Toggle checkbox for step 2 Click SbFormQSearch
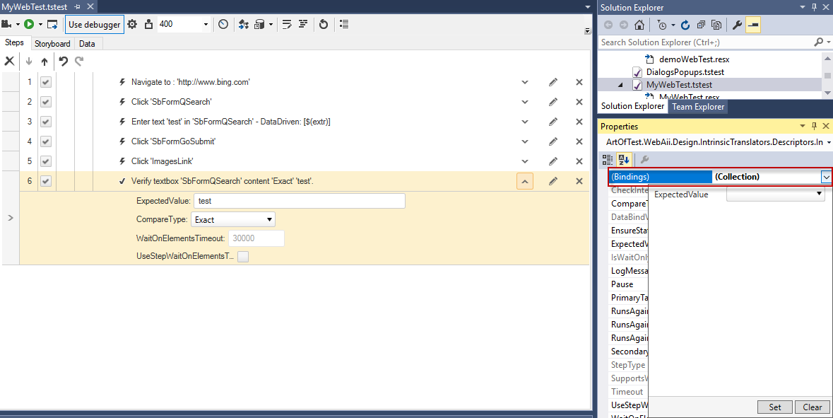The width and height of the screenshot is (833, 418). (46, 102)
